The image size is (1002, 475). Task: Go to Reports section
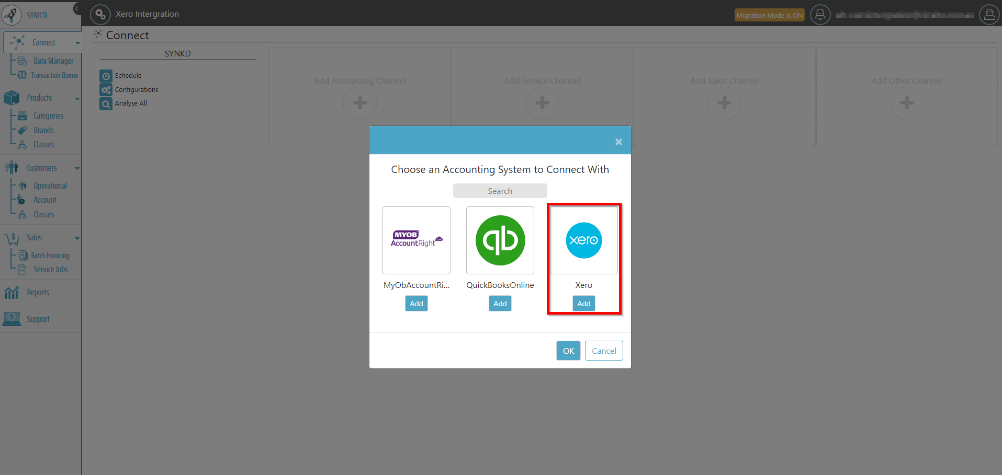38,293
